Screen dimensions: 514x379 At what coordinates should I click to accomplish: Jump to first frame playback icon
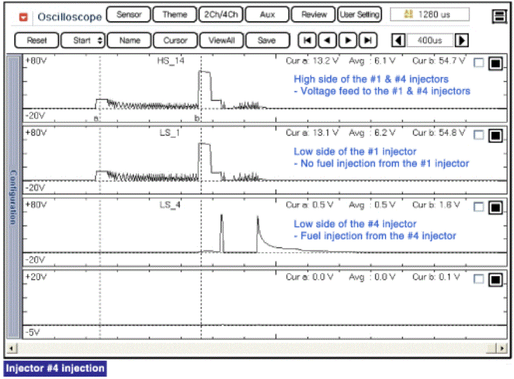[306, 40]
